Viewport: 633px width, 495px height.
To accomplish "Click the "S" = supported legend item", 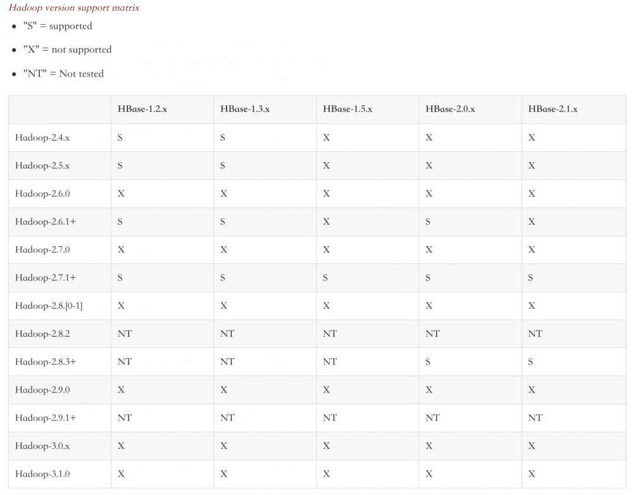I will pyautogui.click(x=58, y=26).
